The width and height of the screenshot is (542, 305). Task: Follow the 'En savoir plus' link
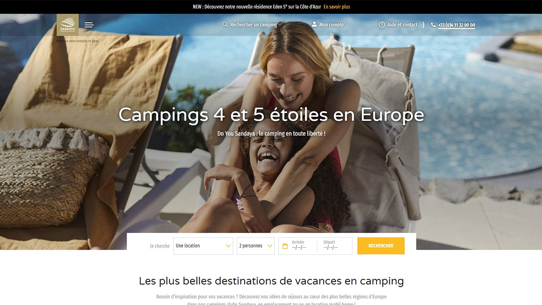(337, 7)
